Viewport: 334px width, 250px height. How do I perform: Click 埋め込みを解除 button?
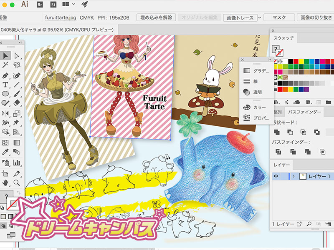pyautogui.click(x=156, y=17)
